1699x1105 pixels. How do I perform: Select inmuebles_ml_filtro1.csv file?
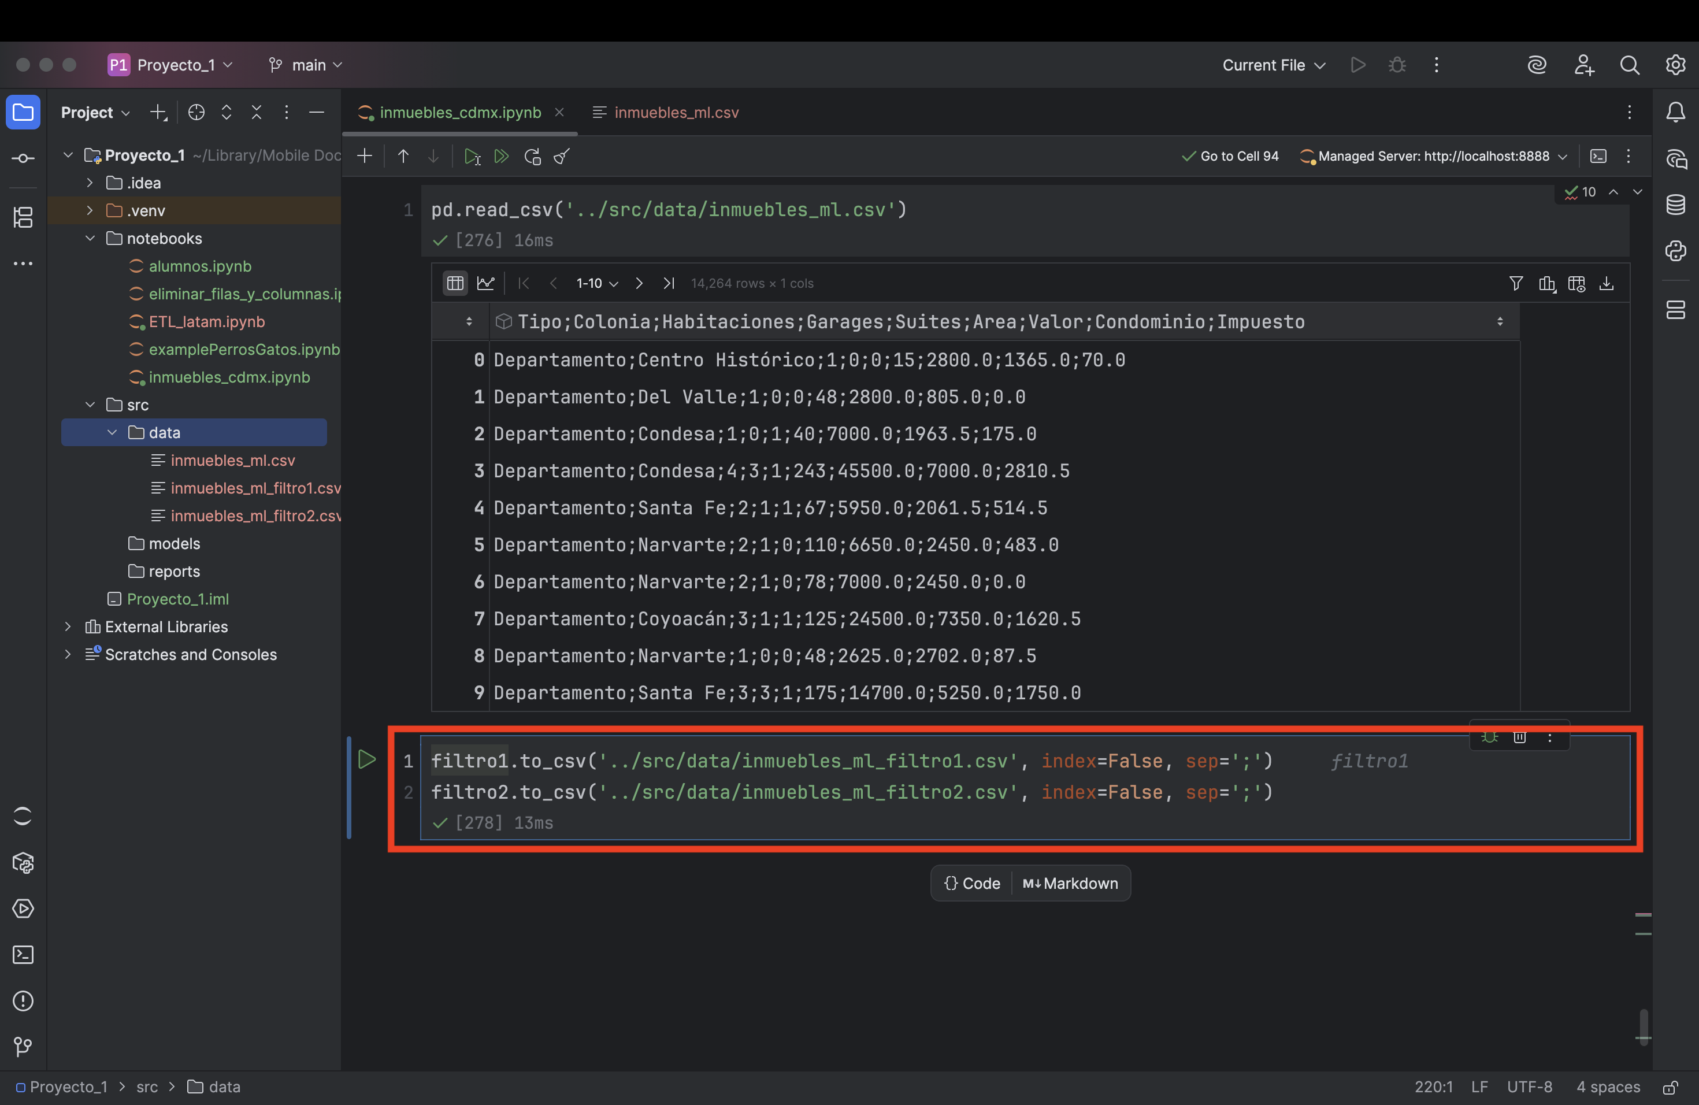point(245,488)
